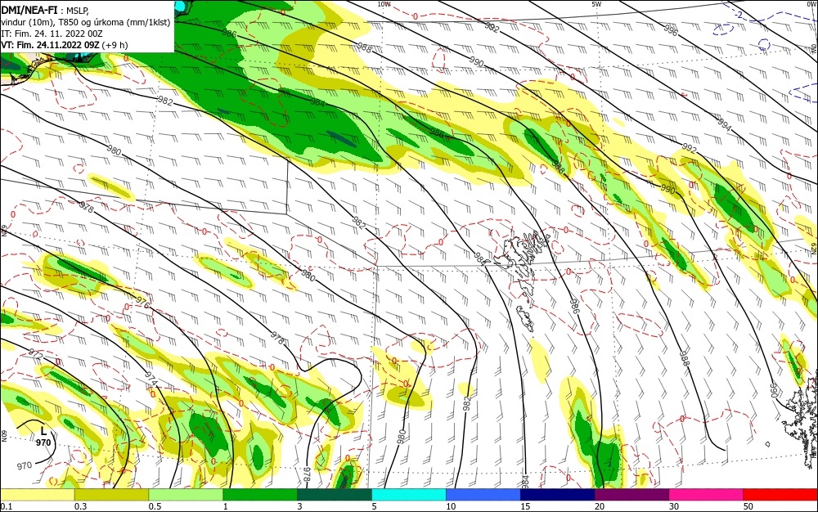Click the 0.1 legend value label

[x=7, y=506]
